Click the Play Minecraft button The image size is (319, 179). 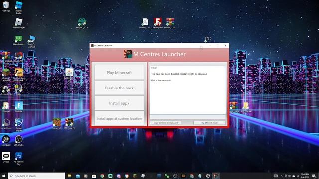[119, 73]
